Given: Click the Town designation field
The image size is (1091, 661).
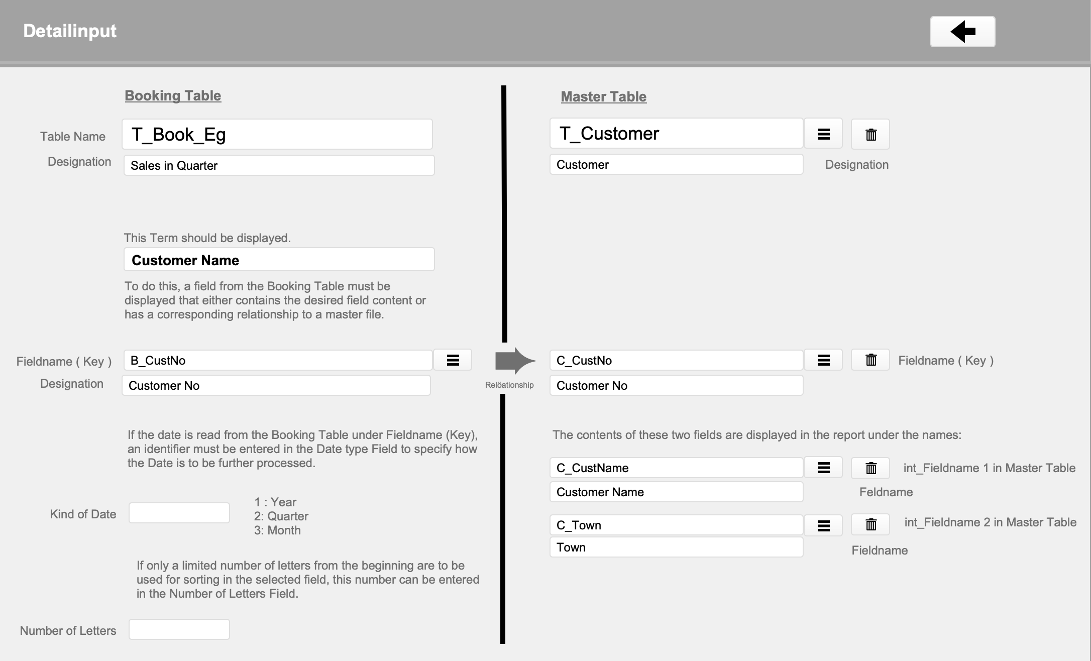Looking at the screenshot, I should click(676, 547).
